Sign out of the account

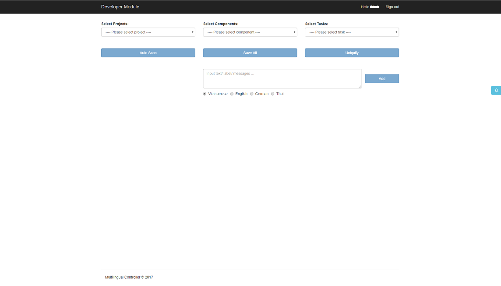[392, 7]
